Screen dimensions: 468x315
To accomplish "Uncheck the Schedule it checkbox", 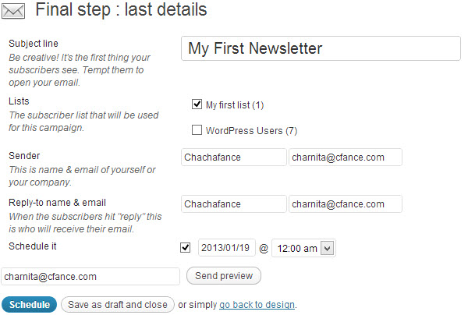I will pyautogui.click(x=185, y=248).
